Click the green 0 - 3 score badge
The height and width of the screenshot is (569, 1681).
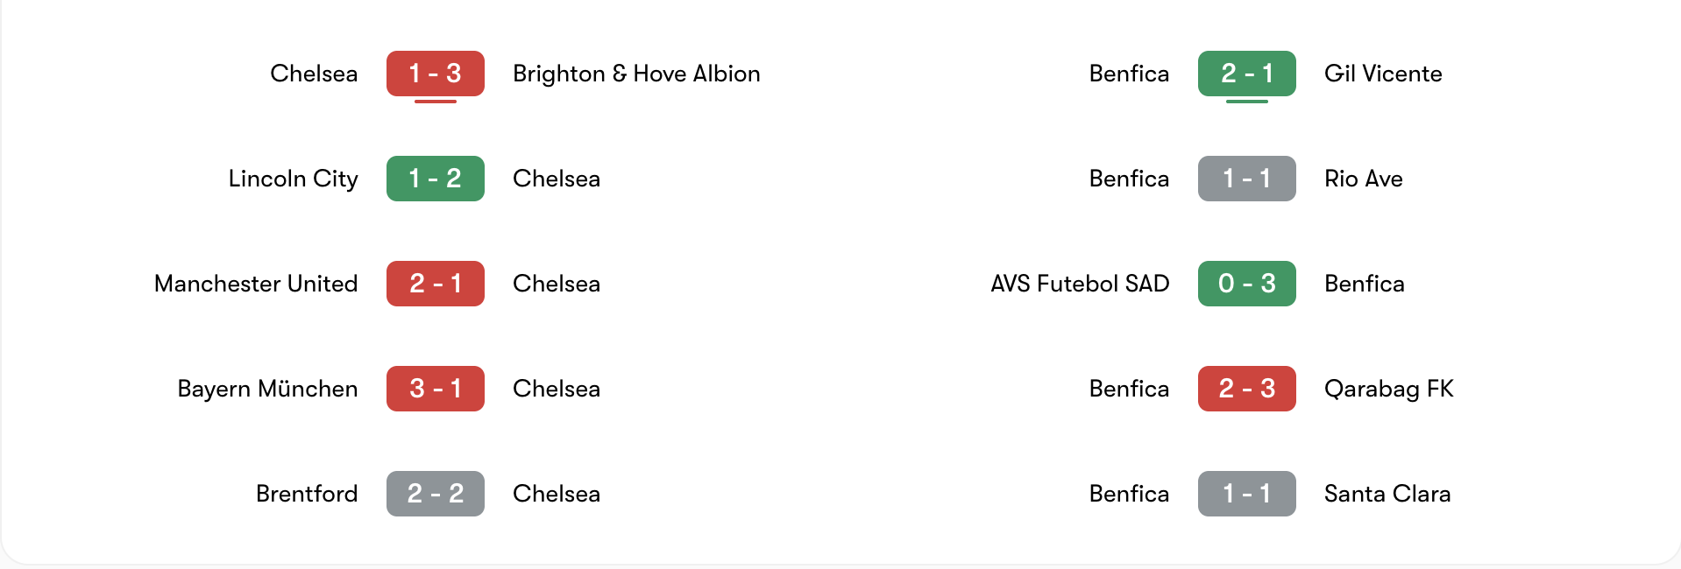pos(1246,284)
